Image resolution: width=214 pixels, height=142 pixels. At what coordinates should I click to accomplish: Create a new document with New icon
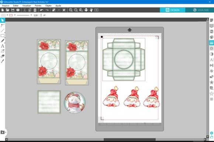(3, 10)
